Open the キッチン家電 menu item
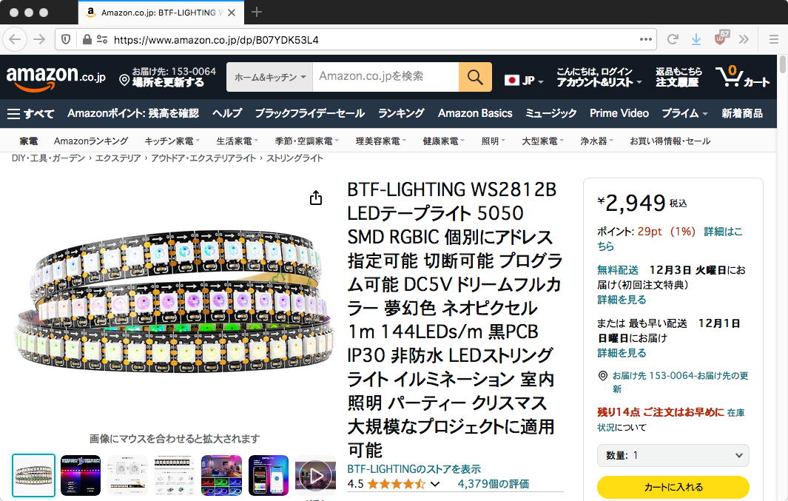788x501 pixels. tap(172, 141)
